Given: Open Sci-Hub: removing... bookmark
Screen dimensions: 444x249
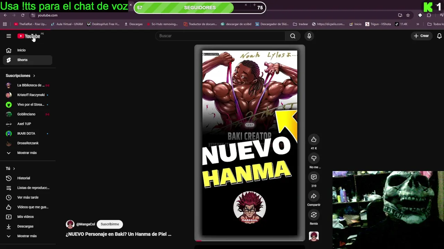Looking at the screenshot, I should pyautogui.click(x=162, y=24).
